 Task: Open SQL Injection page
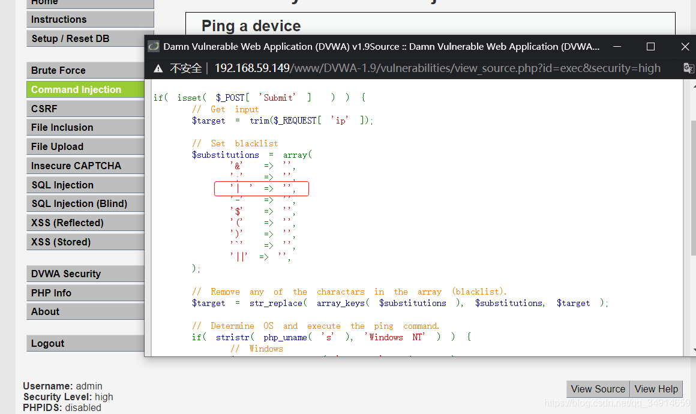[x=86, y=185]
